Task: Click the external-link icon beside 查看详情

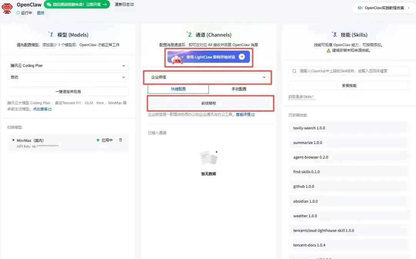Action: 253,115
